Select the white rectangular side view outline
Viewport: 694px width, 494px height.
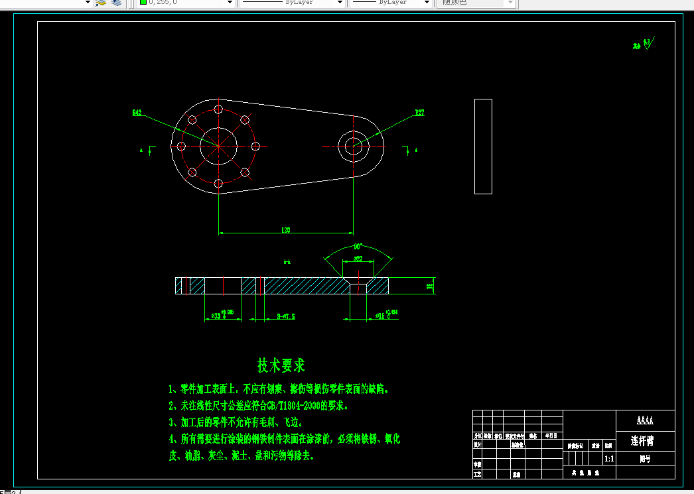(x=483, y=147)
